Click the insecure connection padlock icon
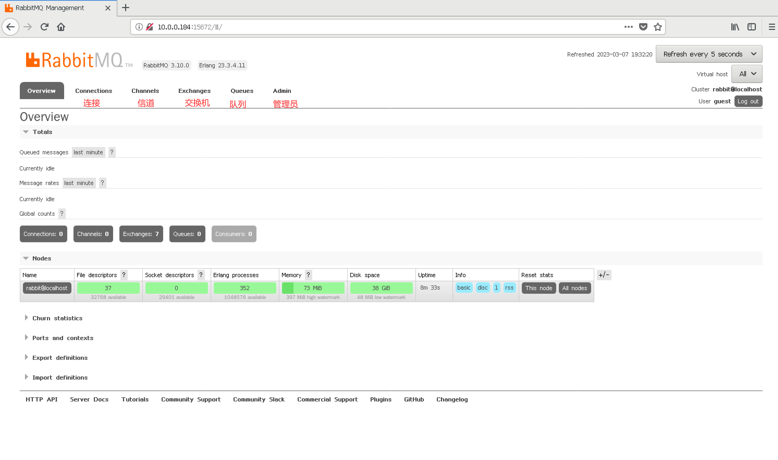Viewport: 778px width, 460px height. click(150, 27)
